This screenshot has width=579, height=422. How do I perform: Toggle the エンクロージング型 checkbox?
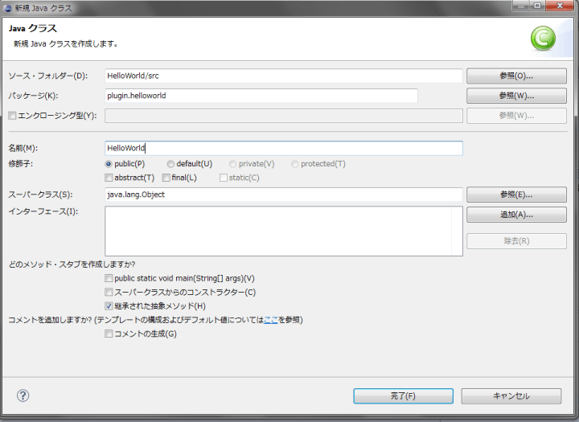point(11,116)
